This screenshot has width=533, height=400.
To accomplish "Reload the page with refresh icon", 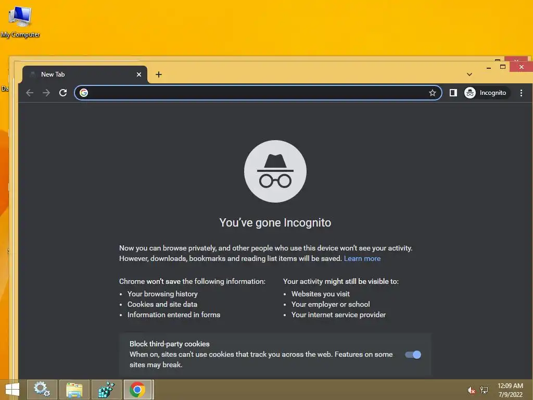I will pyautogui.click(x=63, y=93).
